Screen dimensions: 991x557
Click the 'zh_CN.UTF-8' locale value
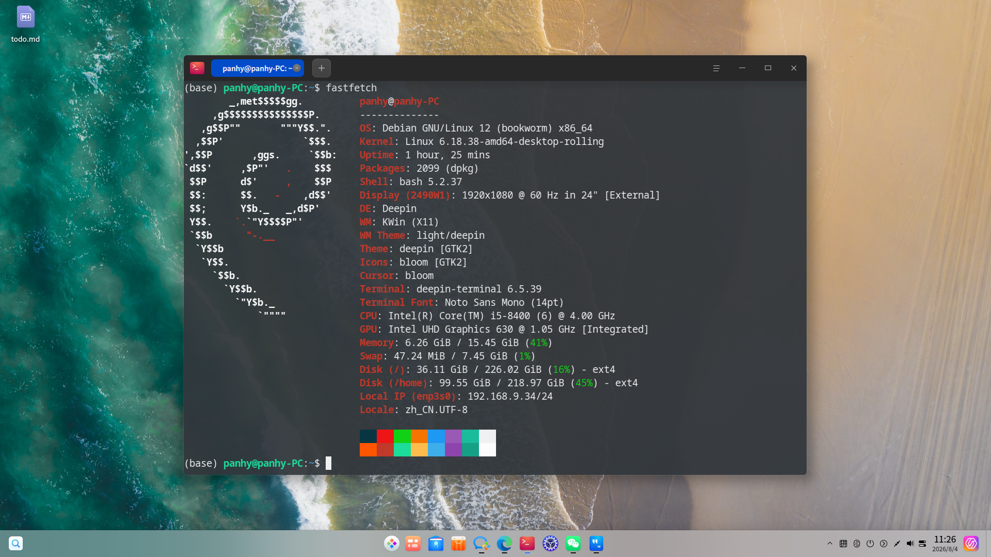436,409
